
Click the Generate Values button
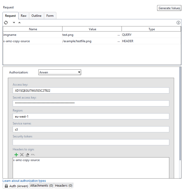(x=169, y=8)
